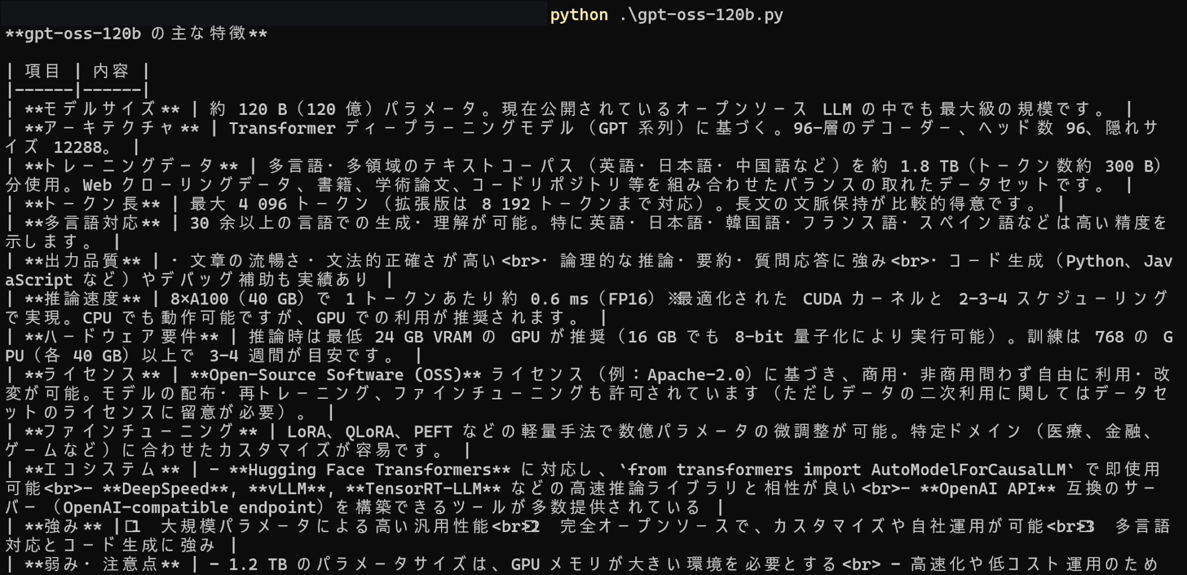Click the row label "**多言語対応**"
Viewport: 1187px width, 575px height.
click(92, 223)
